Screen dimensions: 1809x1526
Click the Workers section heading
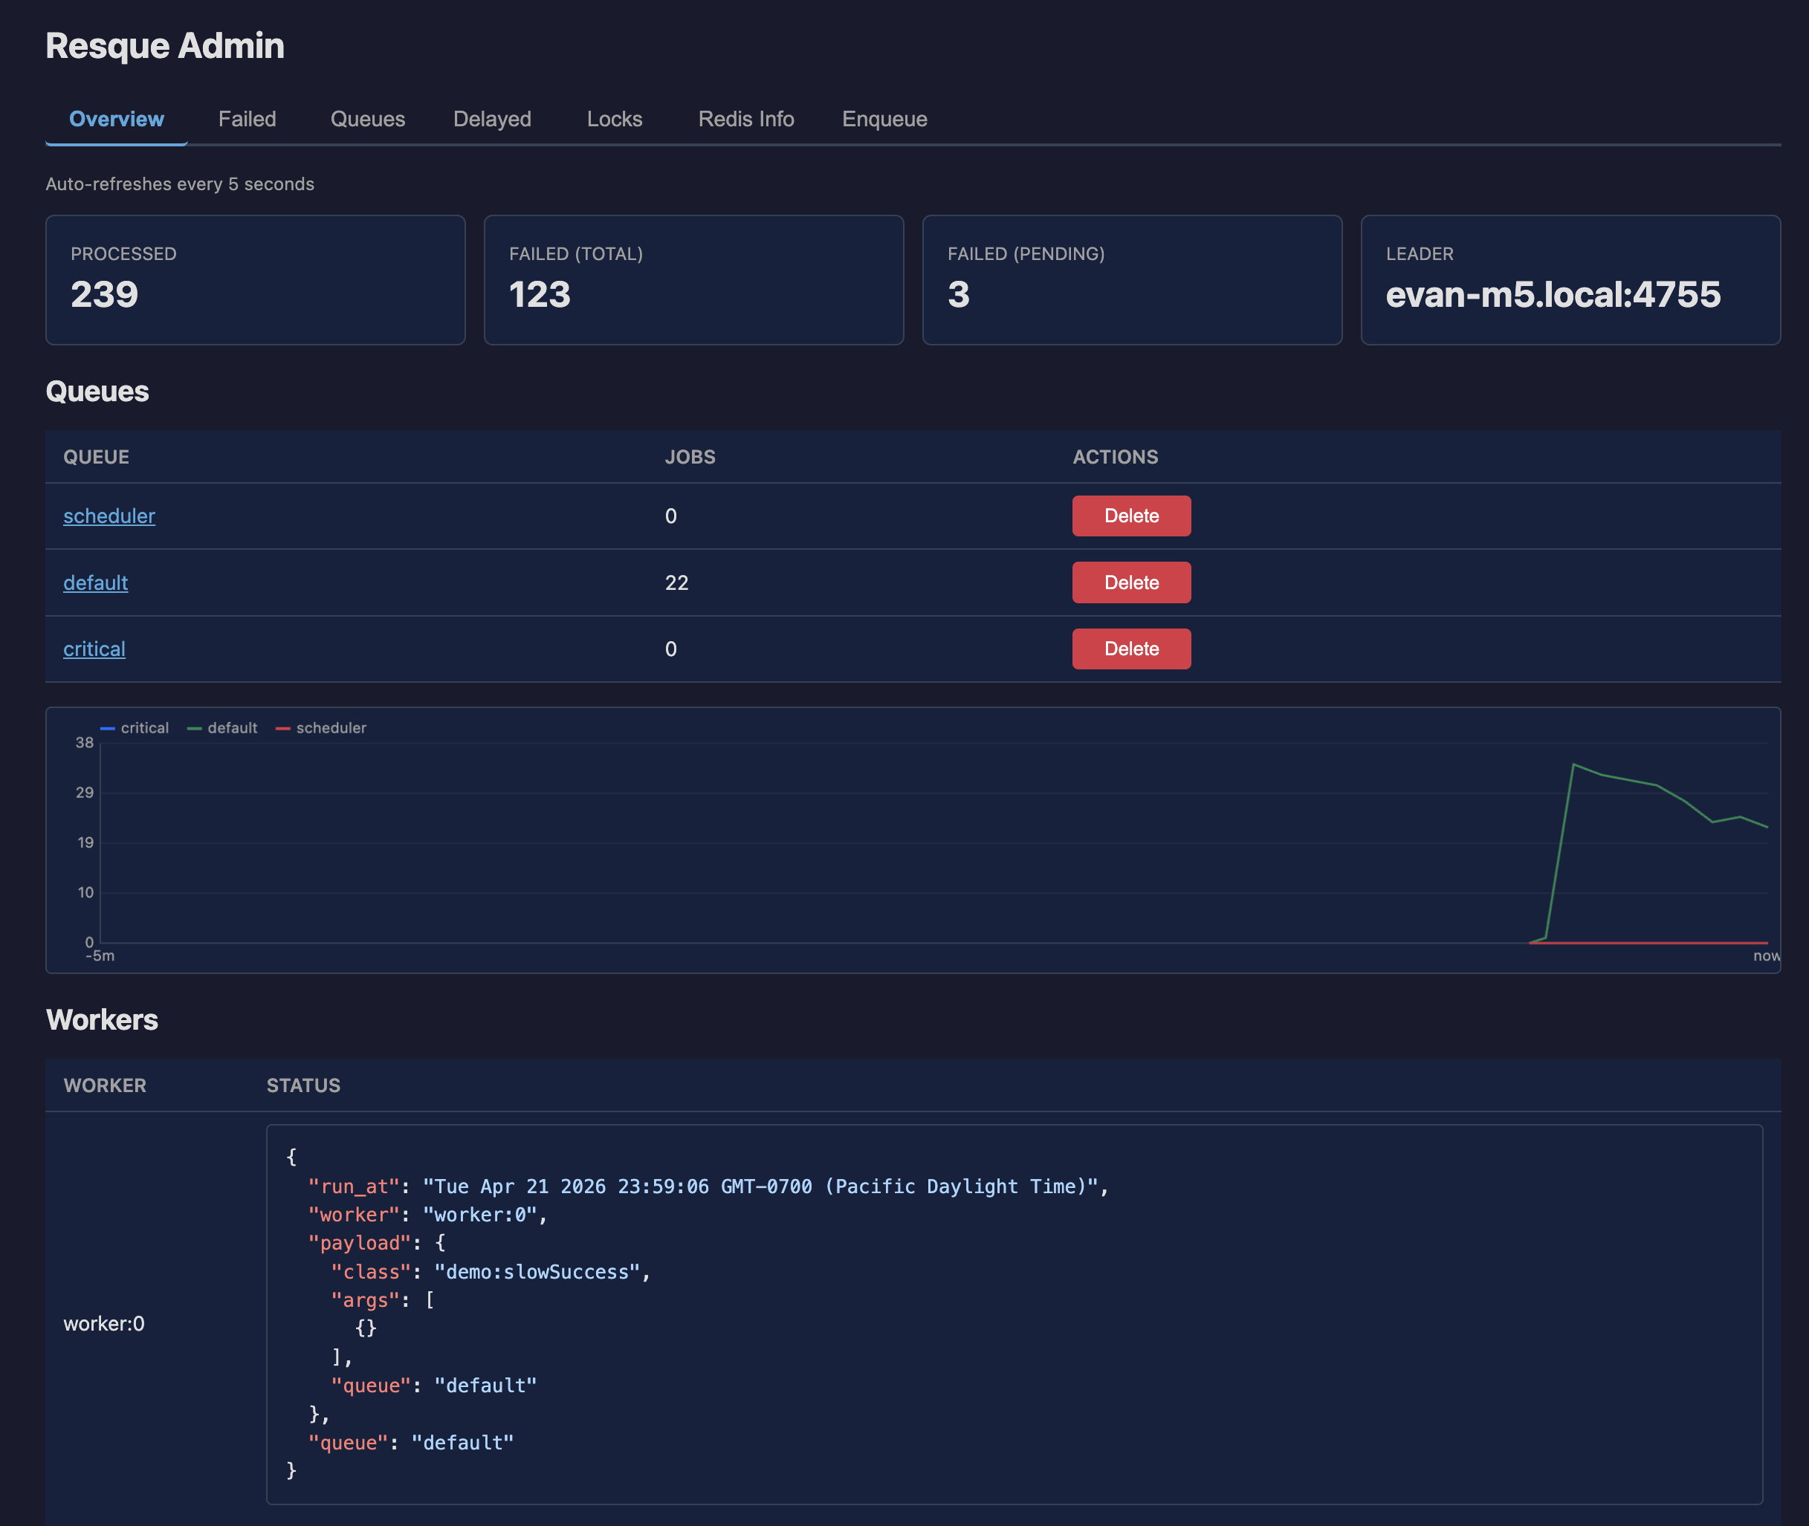pyautogui.click(x=102, y=1021)
